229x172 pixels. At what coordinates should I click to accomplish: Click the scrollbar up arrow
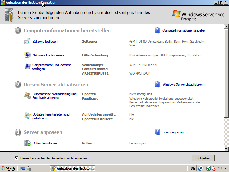coord(226,27)
